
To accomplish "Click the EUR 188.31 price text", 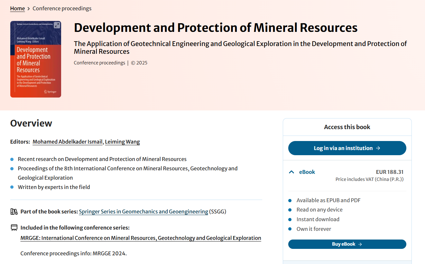I will pos(389,172).
